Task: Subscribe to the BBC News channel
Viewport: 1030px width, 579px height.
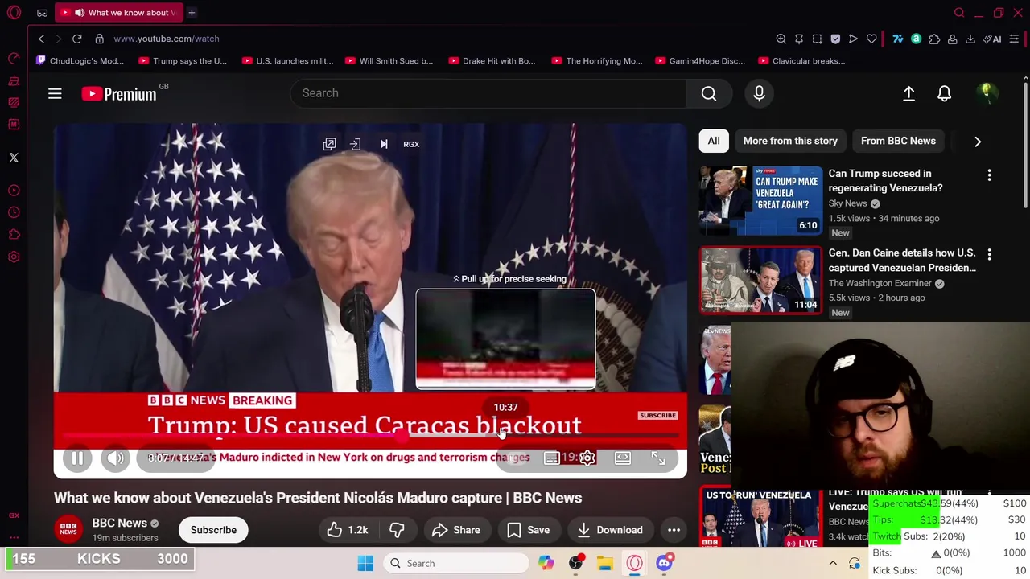Action: pos(213,530)
